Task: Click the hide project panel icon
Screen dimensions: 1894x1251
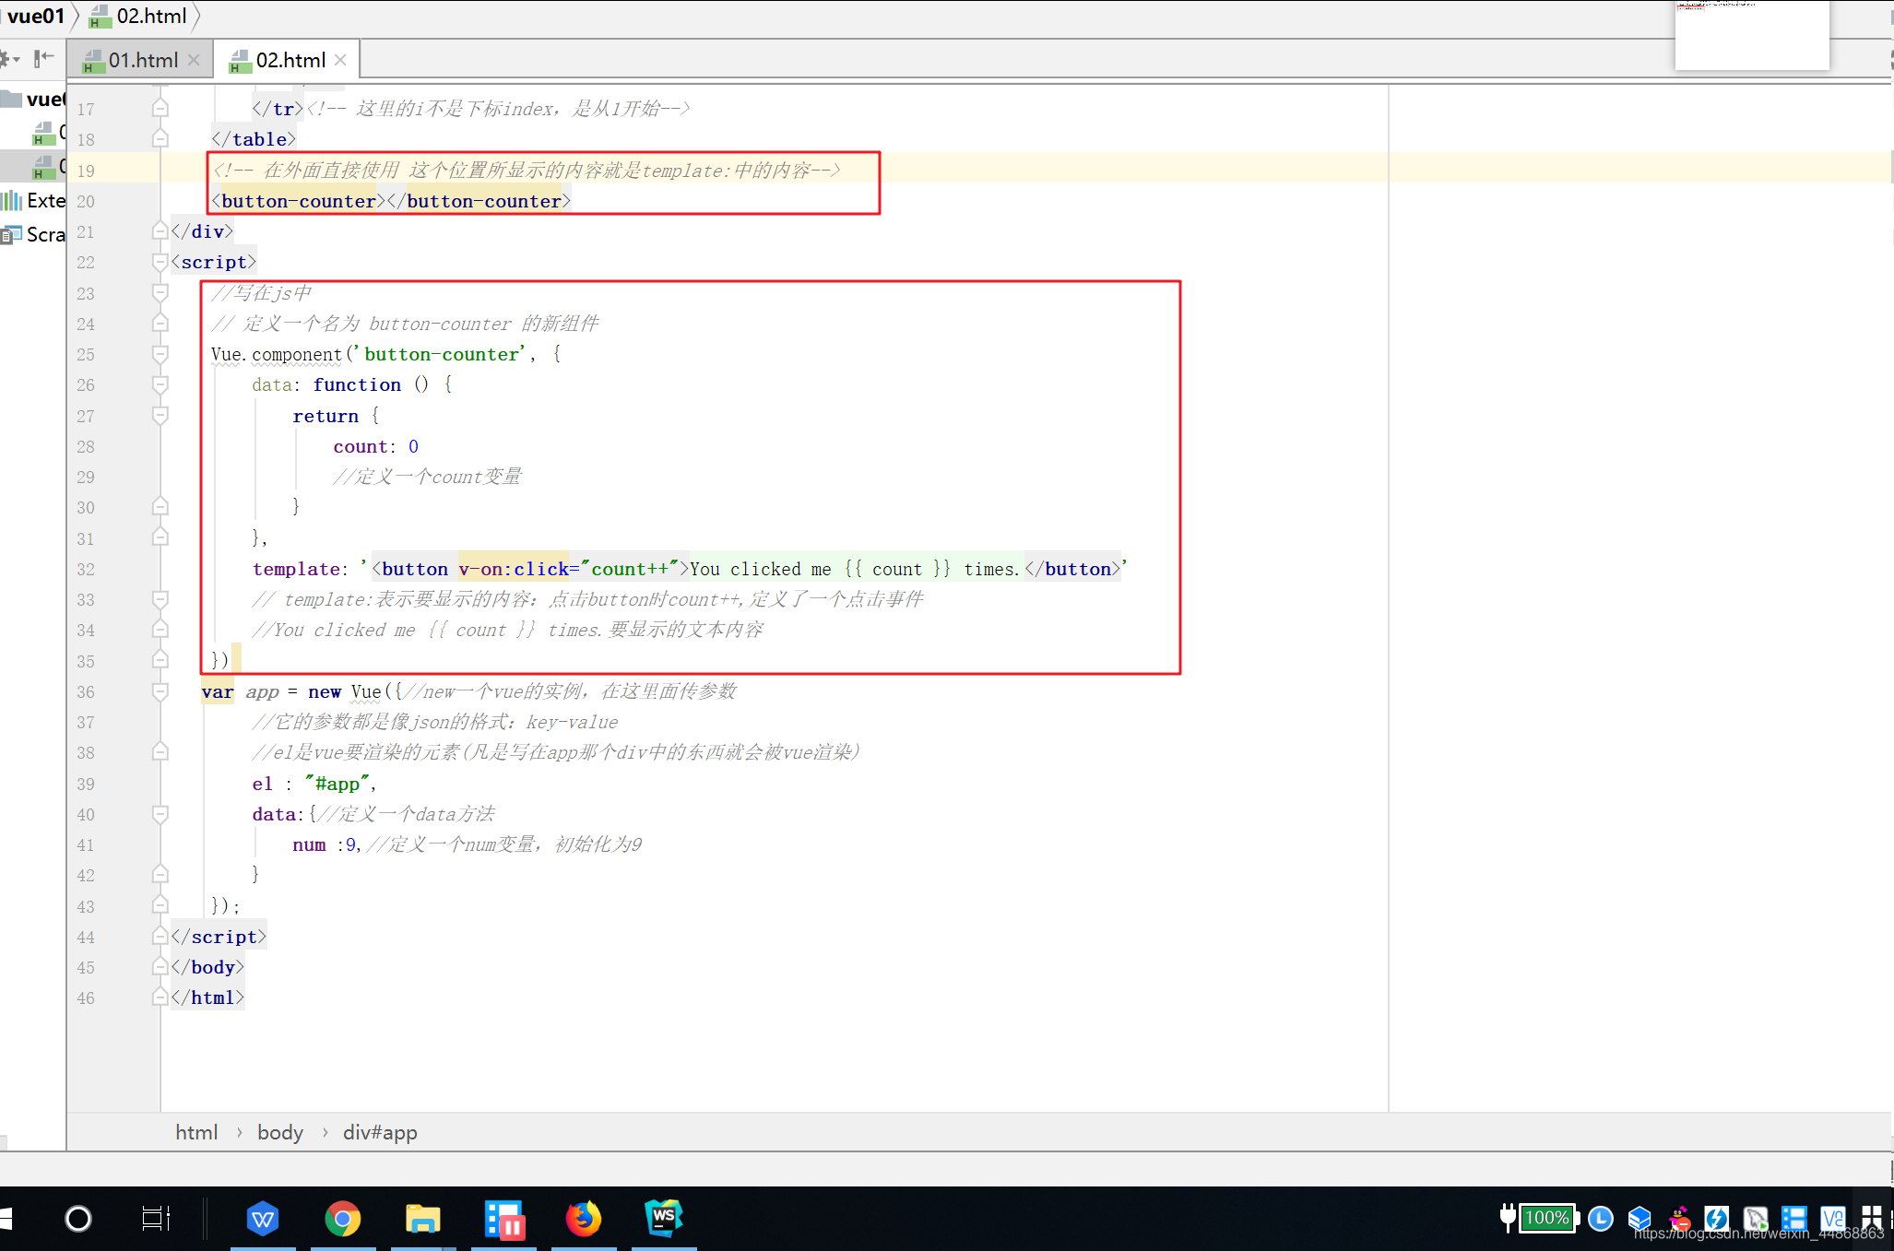Action: tap(43, 60)
